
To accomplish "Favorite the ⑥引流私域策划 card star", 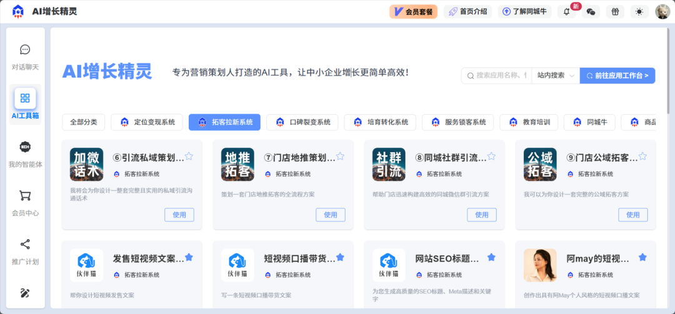I will click(x=189, y=156).
